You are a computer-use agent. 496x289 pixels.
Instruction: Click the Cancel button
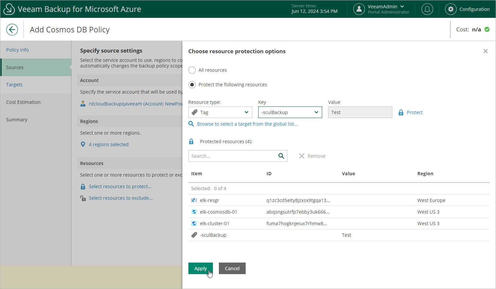click(232, 268)
